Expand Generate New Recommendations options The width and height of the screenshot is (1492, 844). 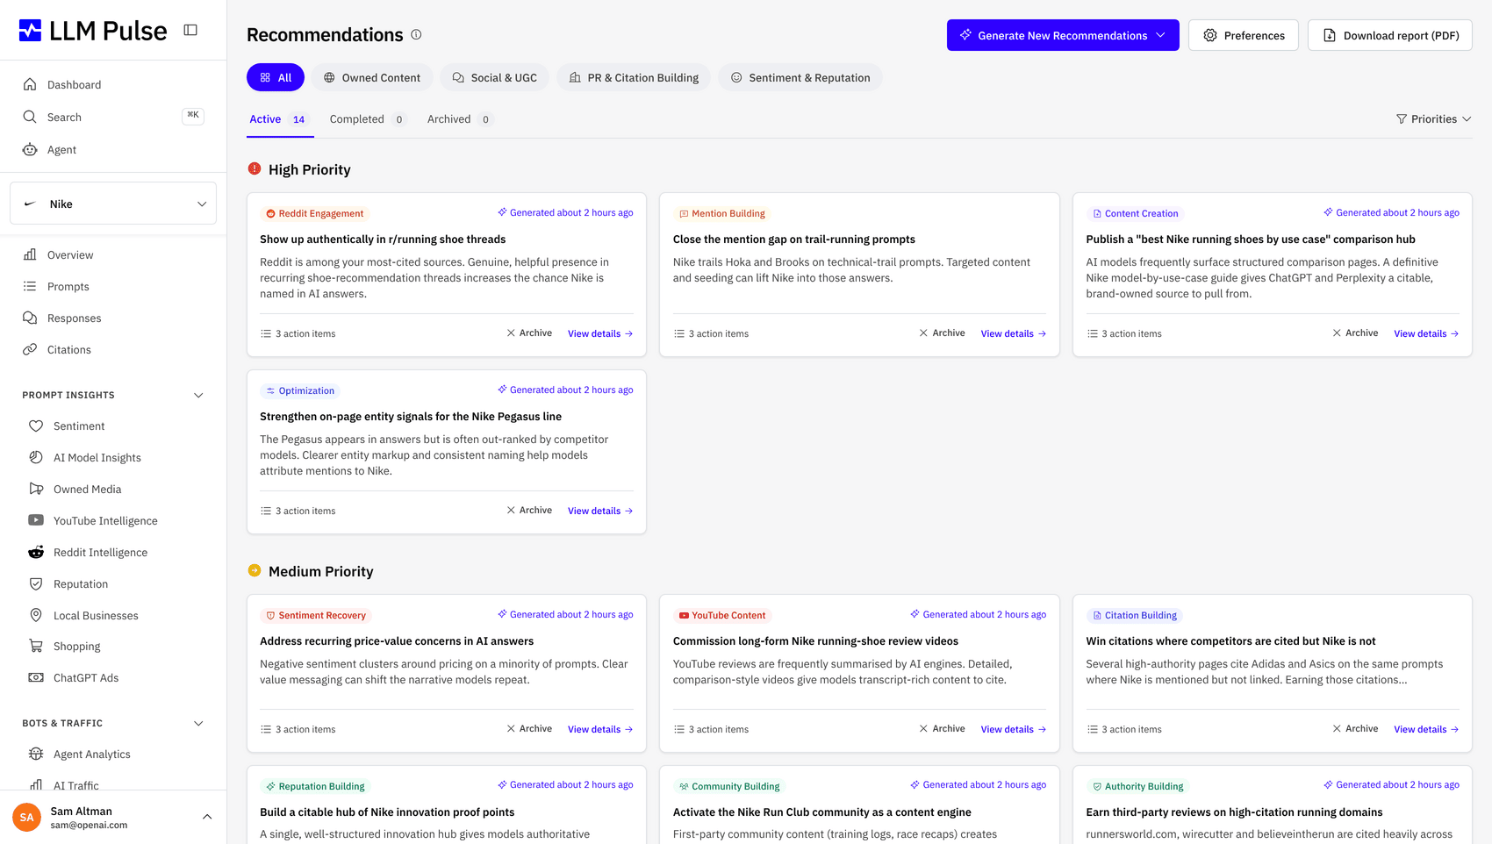click(1160, 35)
